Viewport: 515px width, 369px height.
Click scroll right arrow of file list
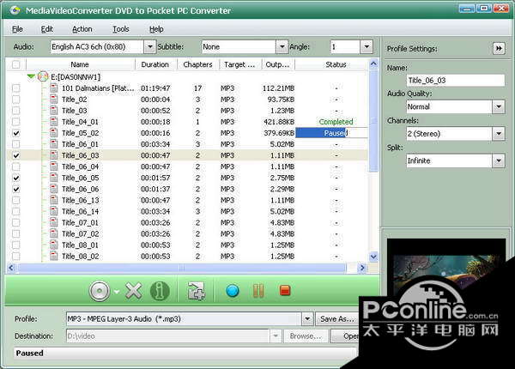click(362, 268)
